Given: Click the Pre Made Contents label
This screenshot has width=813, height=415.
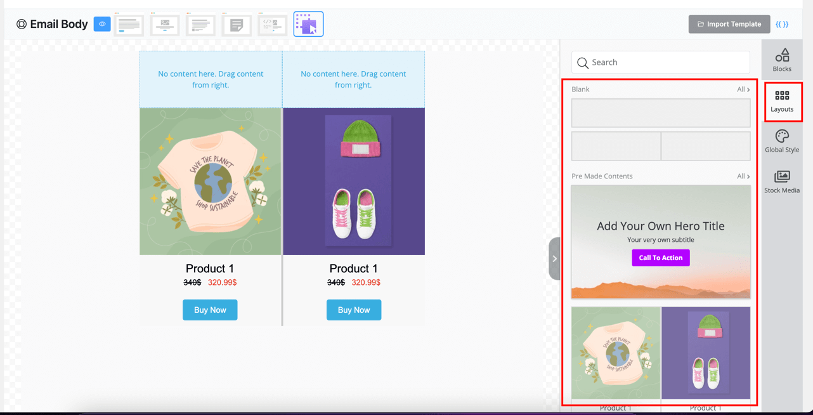Looking at the screenshot, I should [x=602, y=176].
